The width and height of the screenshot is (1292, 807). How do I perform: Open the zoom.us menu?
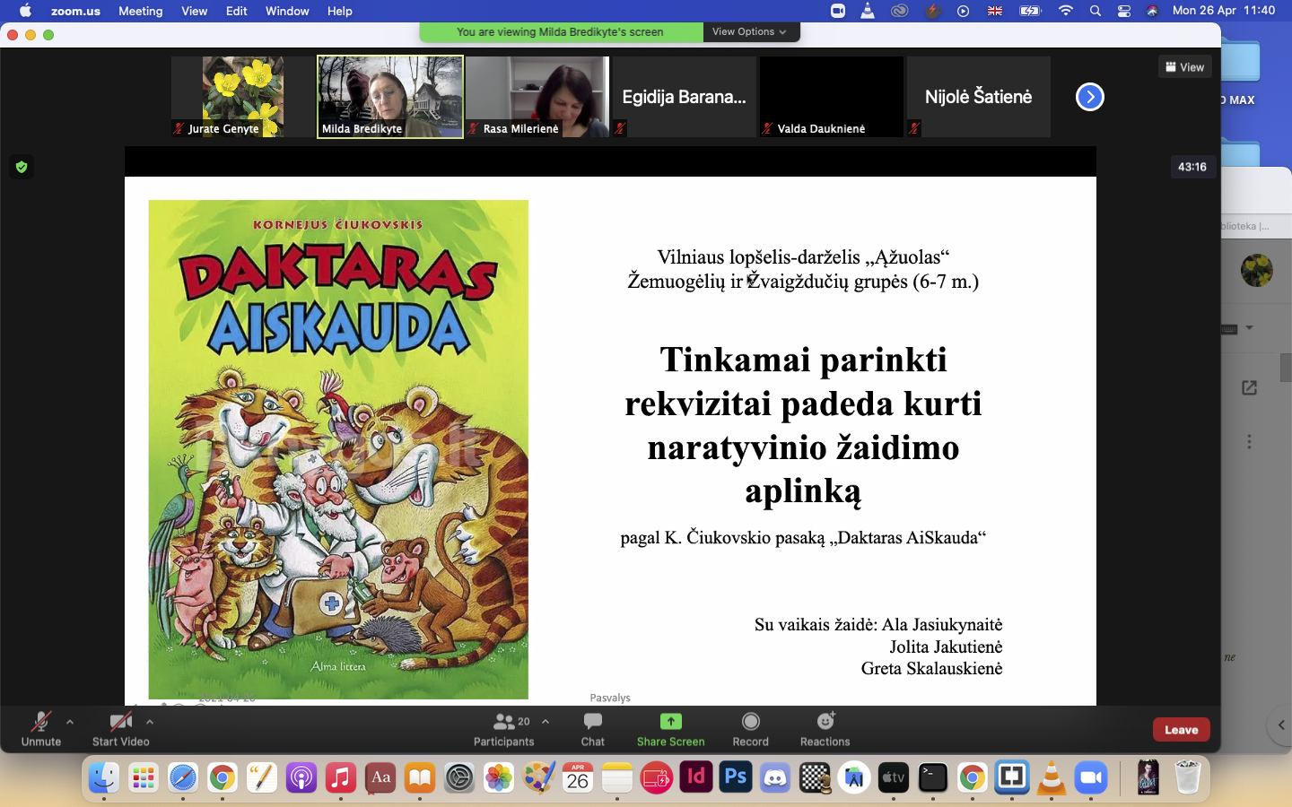75,11
